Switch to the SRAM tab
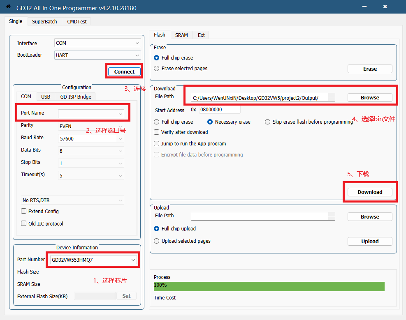The width and height of the screenshot is (406, 320). point(181,35)
